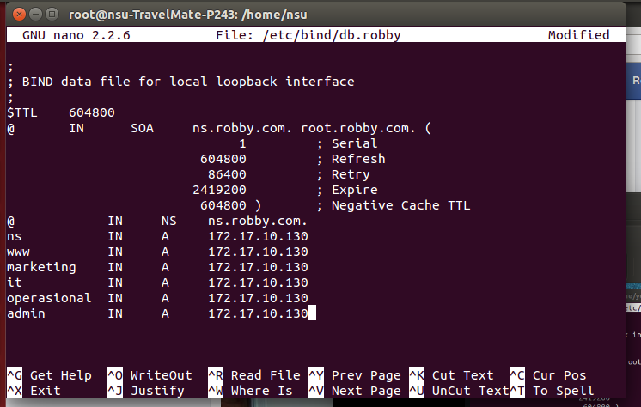This screenshot has height=407, width=641.
Task: Click the operasional hostname entry
Action: [x=49, y=298]
